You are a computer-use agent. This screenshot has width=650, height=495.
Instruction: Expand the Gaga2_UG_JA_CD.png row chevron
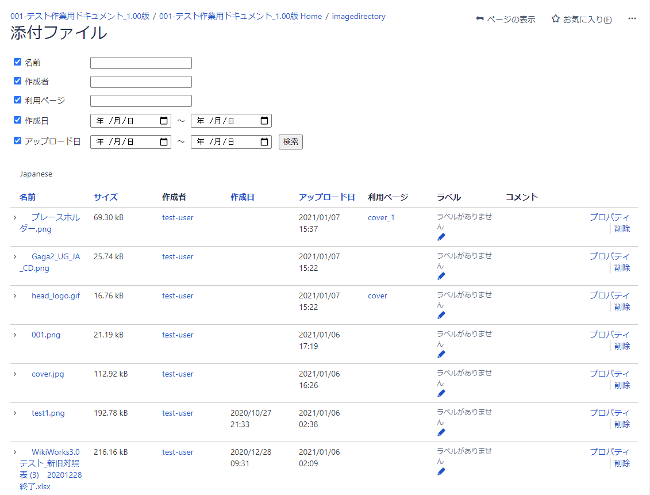pyautogui.click(x=15, y=256)
